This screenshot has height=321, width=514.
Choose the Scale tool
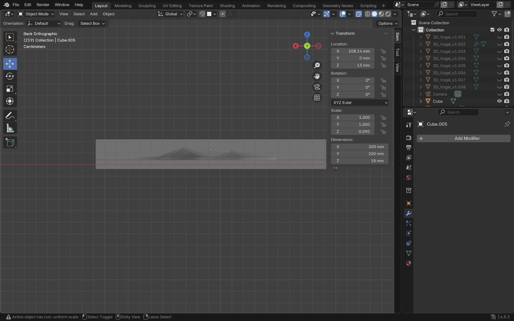coord(10,89)
